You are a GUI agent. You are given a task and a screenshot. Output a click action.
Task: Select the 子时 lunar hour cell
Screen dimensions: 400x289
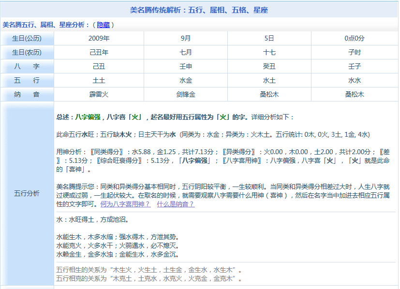click(x=354, y=52)
